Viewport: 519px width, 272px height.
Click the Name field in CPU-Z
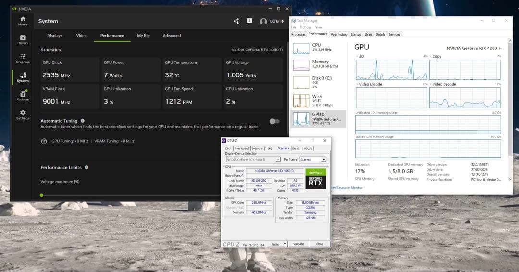click(274, 171)
